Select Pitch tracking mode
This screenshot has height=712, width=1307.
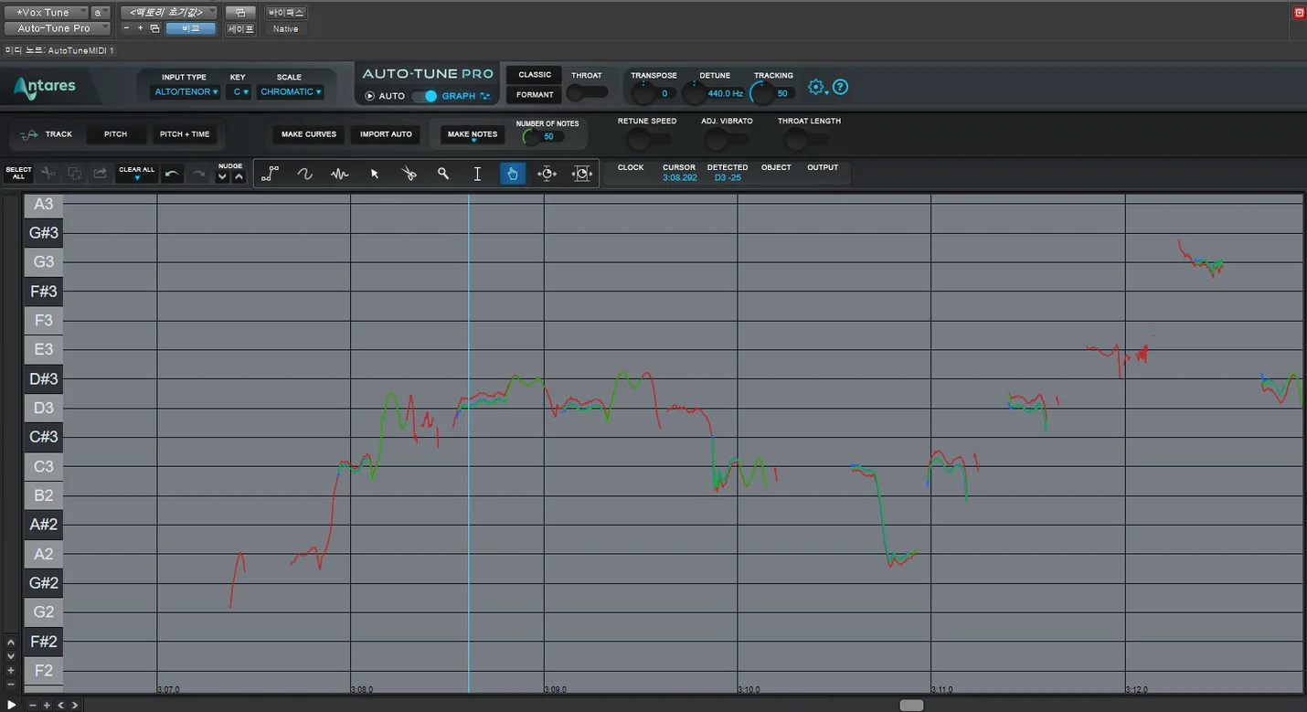coord(115,134)
